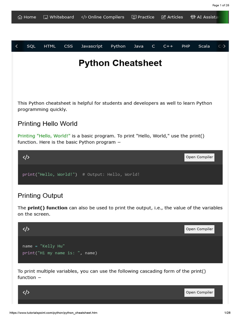Click the Practice monitor icon
This screenshot has height=320, width=240.
pos(134,17)
